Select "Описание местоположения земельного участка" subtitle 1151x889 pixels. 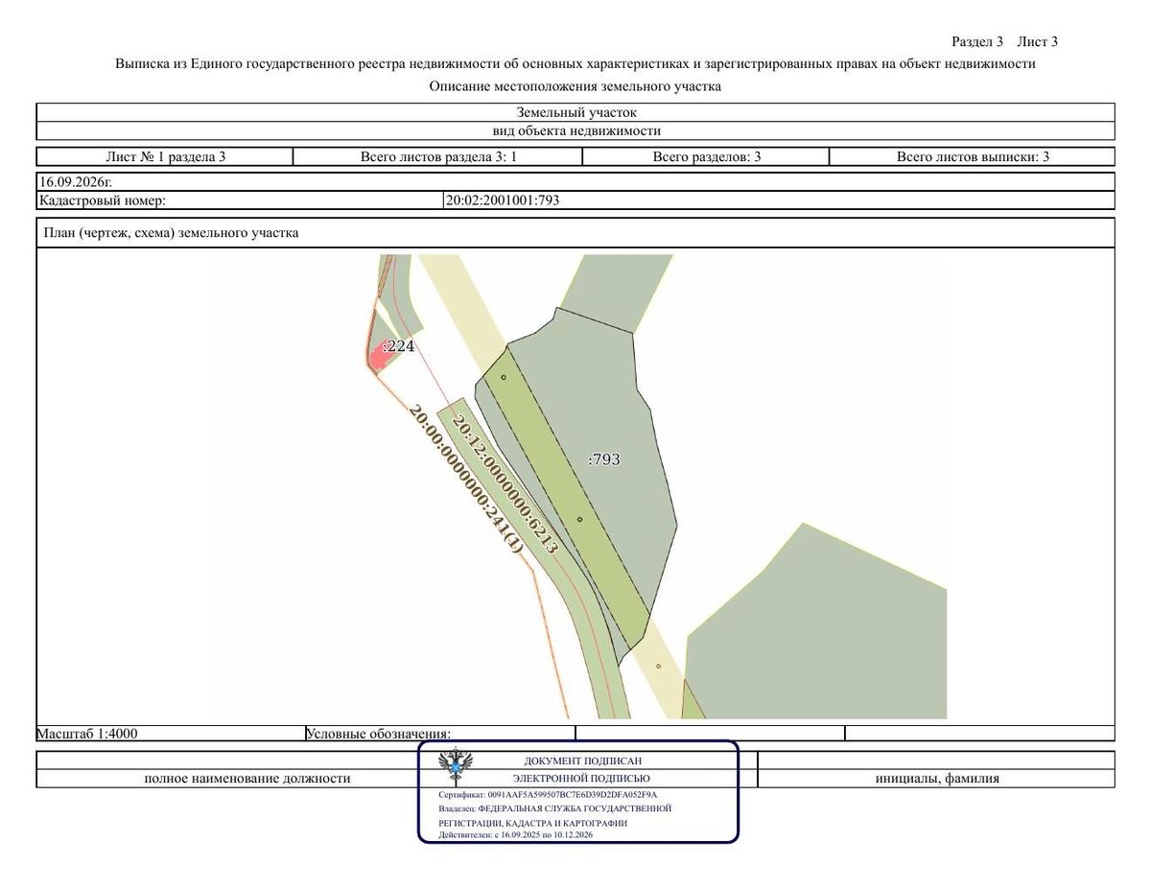(x=575, y=86)
